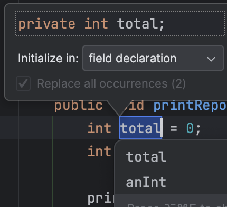Screen dimensions: 227x207
Task: Click 'printRepo' method name in editor
Action: (190, 106)
